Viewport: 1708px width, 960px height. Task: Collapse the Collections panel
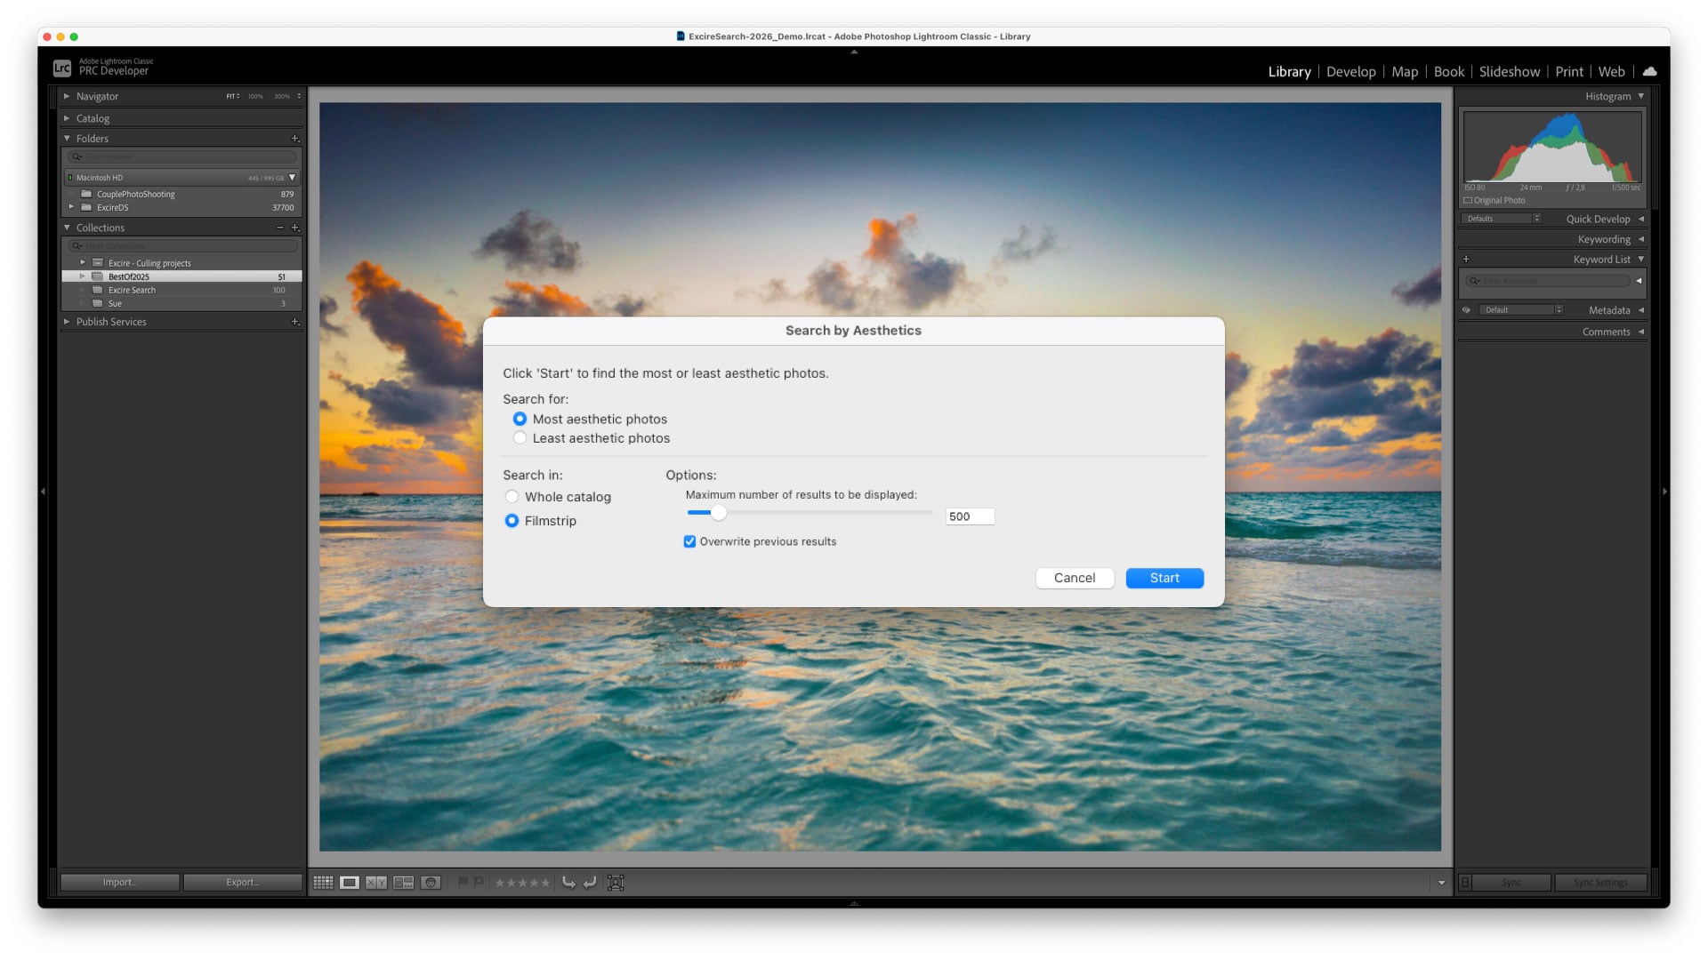click(x=67, y=228)
